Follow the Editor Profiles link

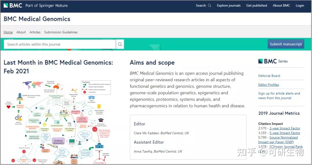269,85
